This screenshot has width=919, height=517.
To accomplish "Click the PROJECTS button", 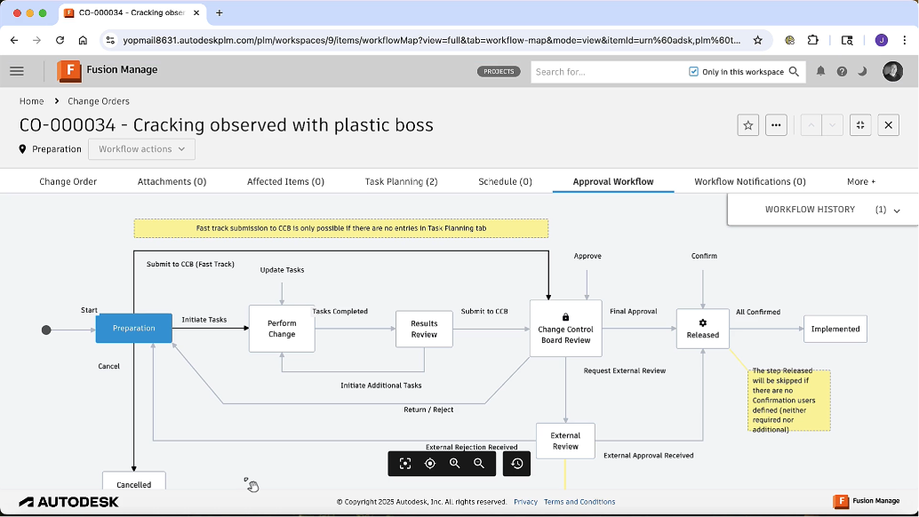I will click(x=499, y=71).
